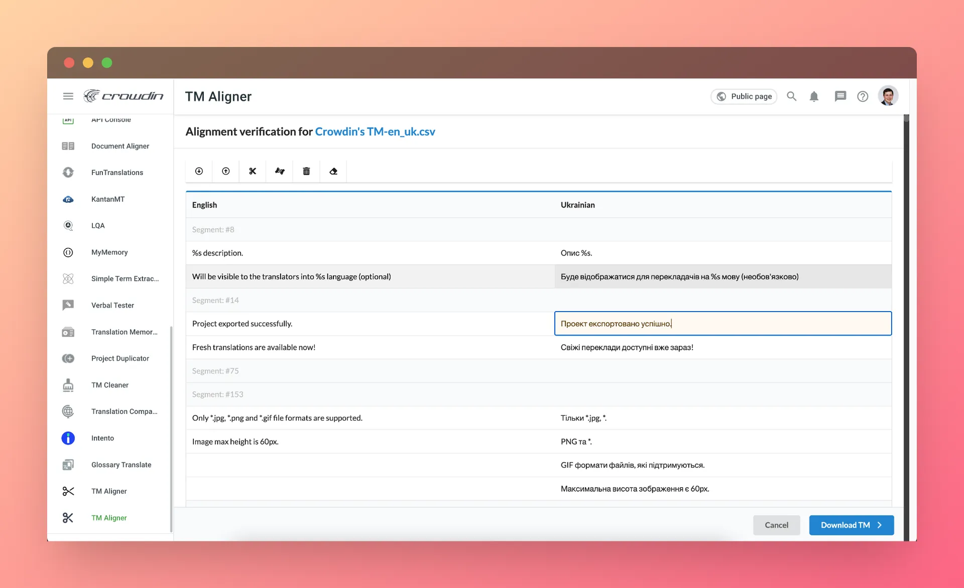The image size is (964, 588).
Task: Open Project Duplicator from sidebar
Action: pos(120,358)
